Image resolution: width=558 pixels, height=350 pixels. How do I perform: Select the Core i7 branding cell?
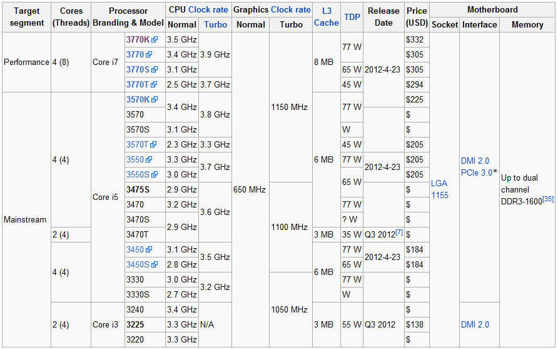tap(108, 62)
